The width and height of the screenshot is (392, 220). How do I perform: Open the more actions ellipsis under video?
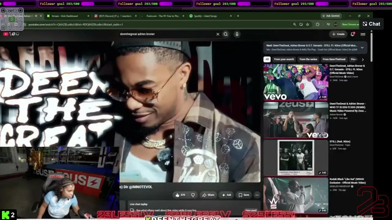pyautogui.click(x=257, y=195)
